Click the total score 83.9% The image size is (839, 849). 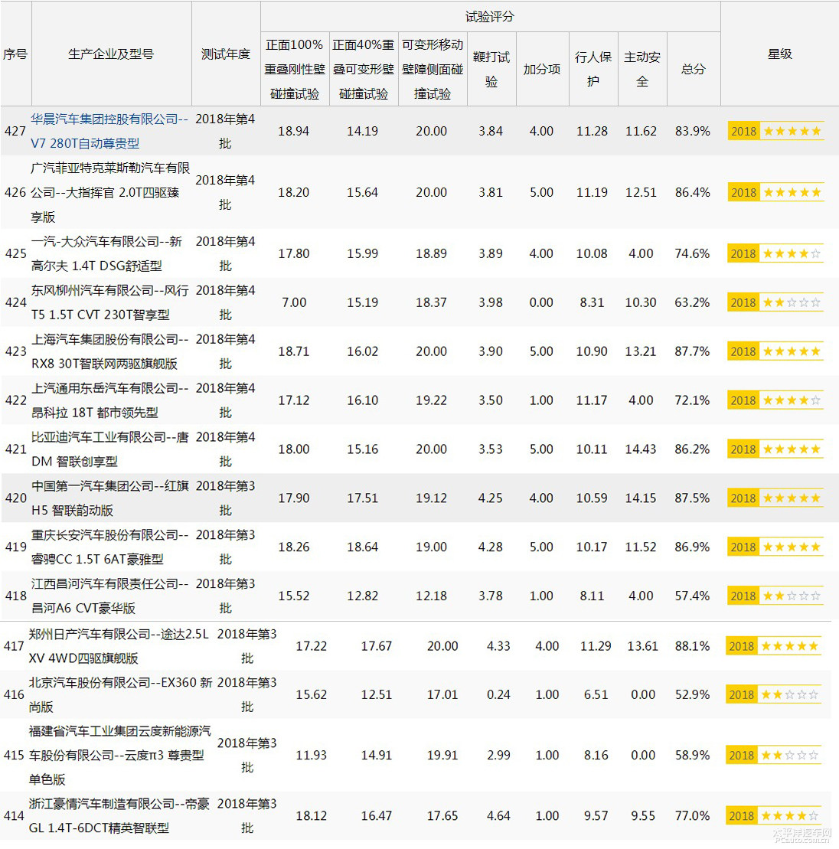coord(693,131)
